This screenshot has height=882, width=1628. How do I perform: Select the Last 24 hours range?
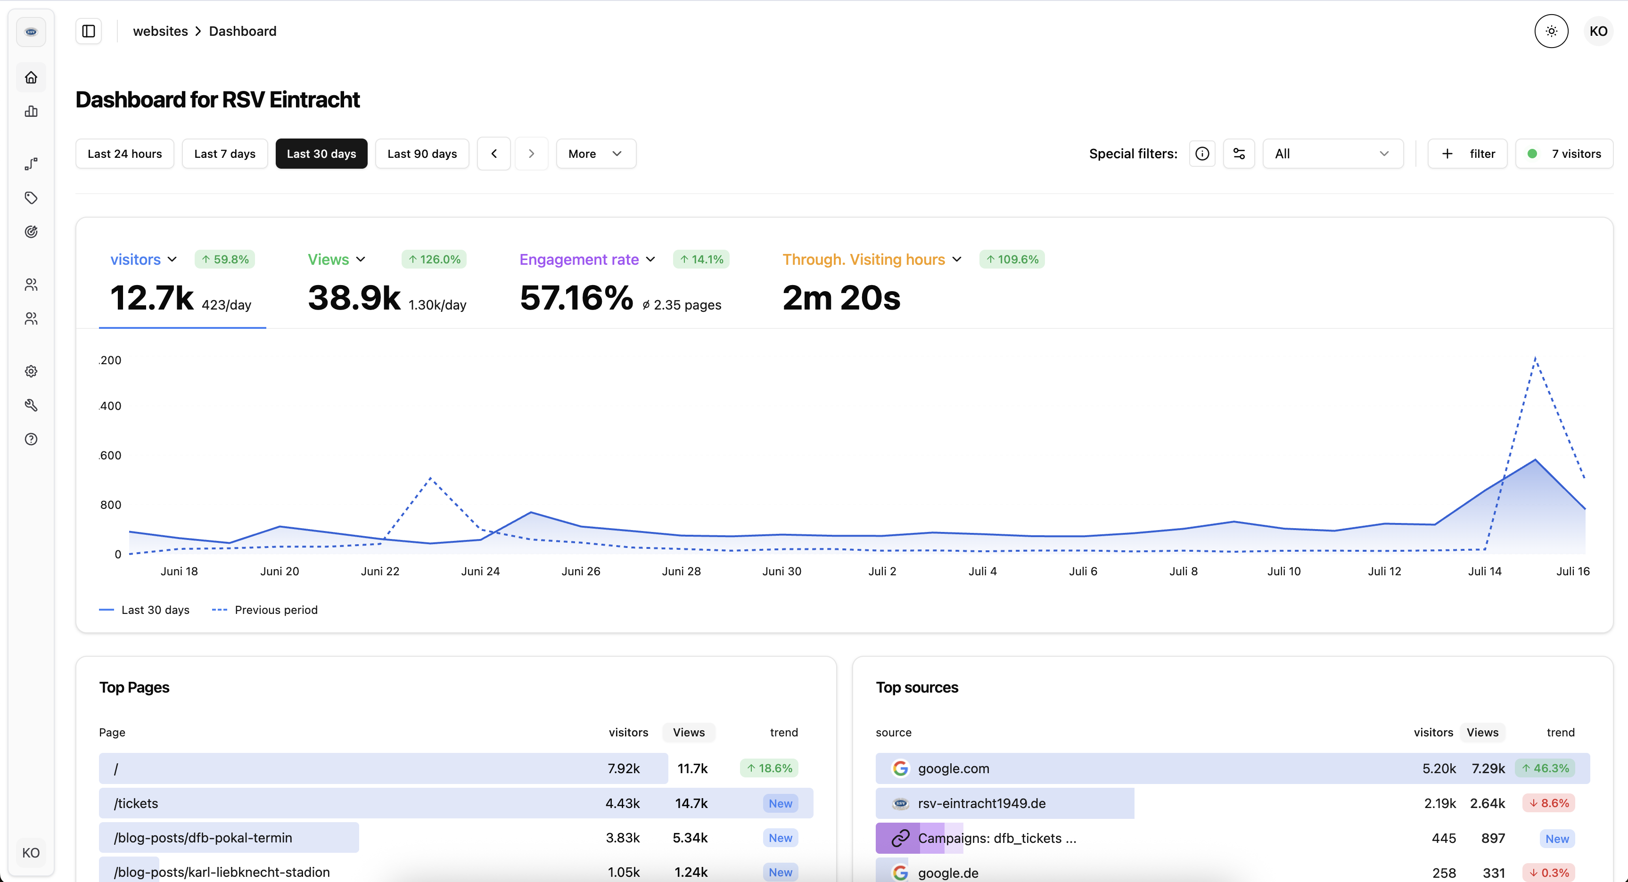coord(124,154)
